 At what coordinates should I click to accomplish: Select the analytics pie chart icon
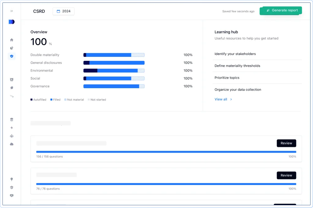pos(12,48)
